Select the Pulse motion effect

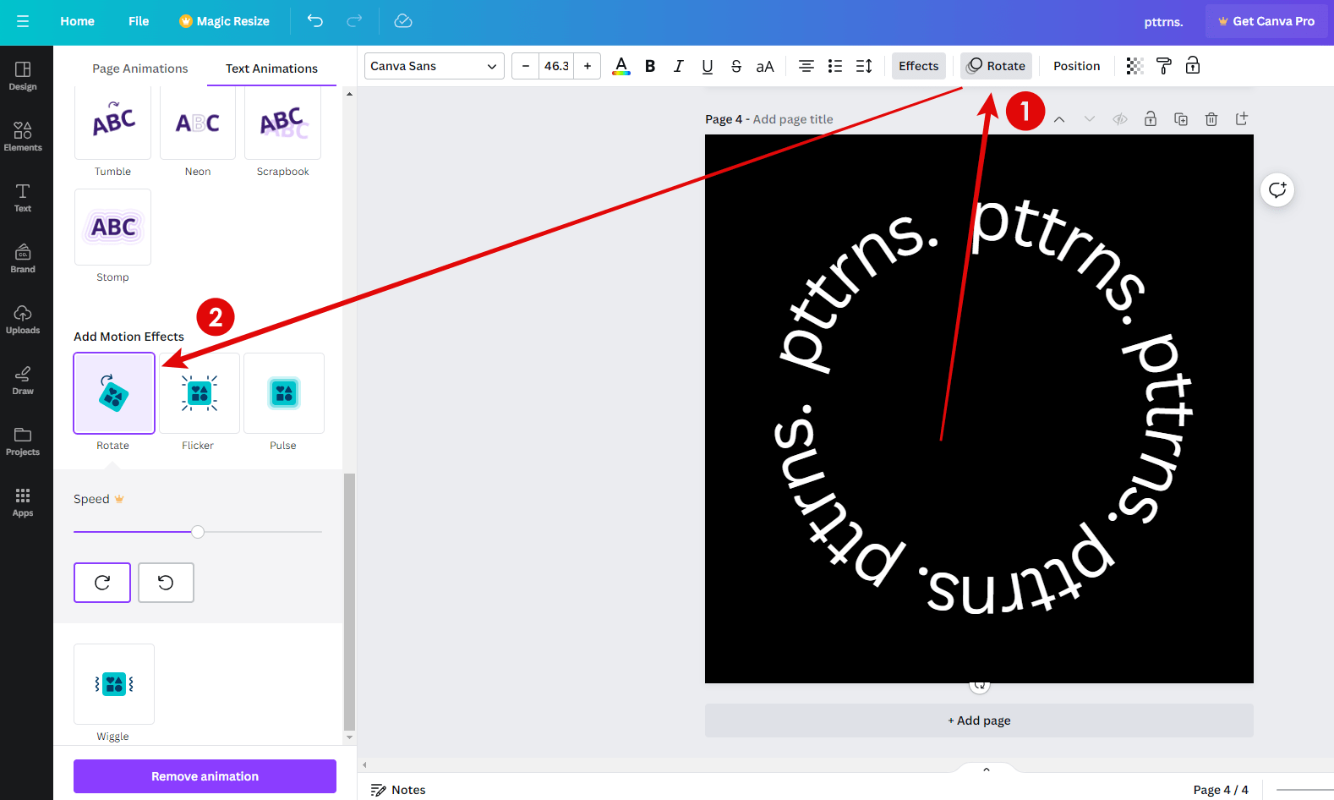point(284,393)
